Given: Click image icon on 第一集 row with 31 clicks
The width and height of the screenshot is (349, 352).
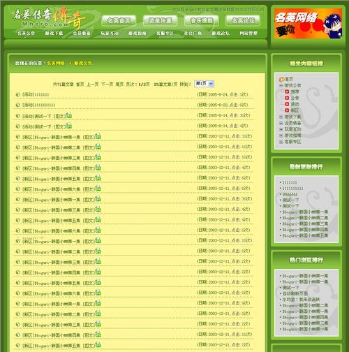Looking at the screenshot, I should (98, 136).
